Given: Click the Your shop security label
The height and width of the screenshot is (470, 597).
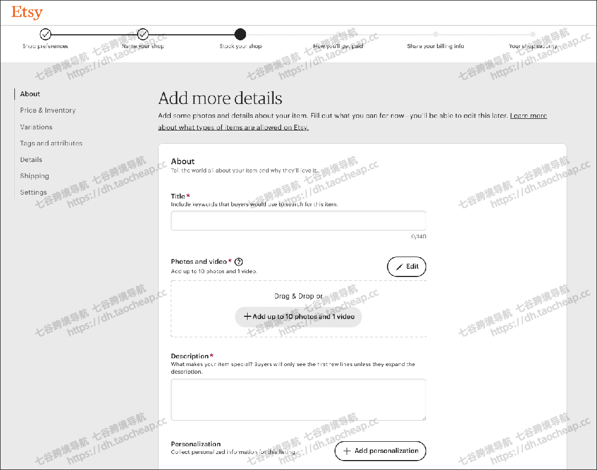Looking at the screenshot, I should 533,46.
